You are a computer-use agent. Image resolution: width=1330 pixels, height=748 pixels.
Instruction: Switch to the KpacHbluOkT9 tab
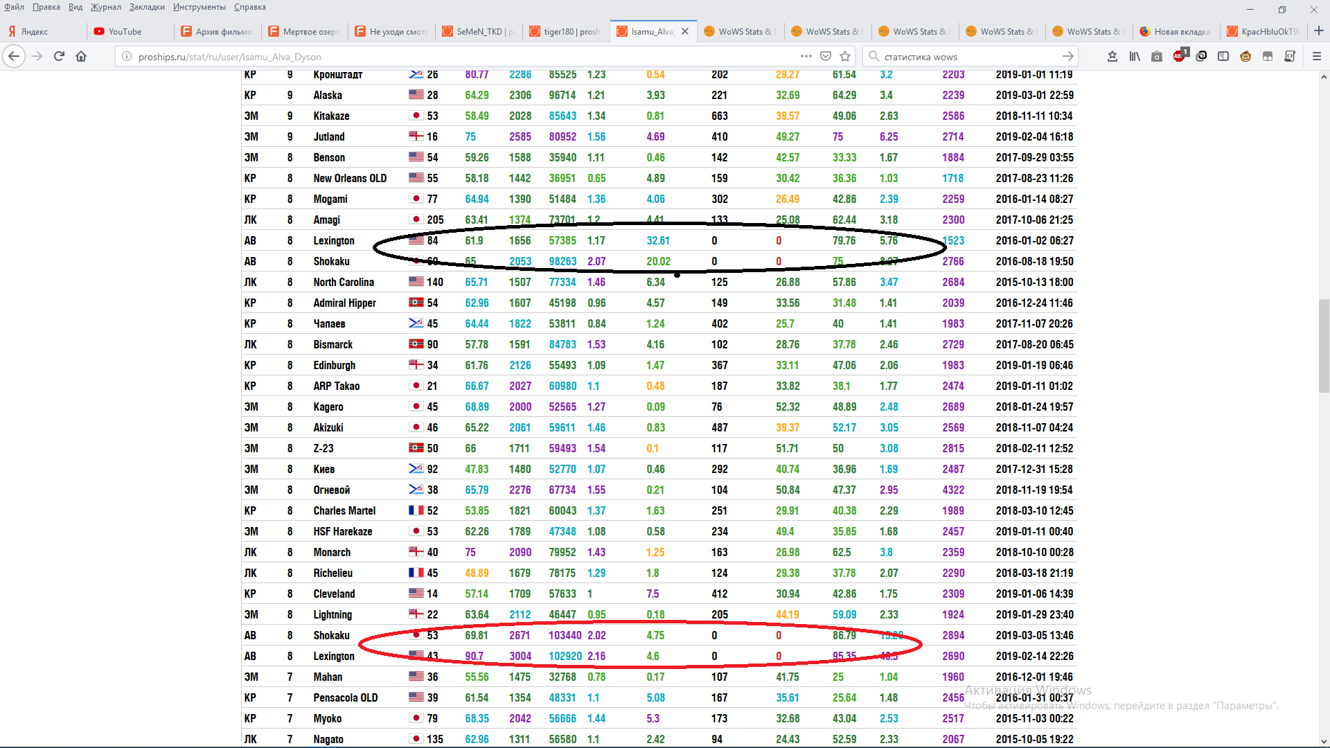pyautogui.click(x=1264, y=31)
